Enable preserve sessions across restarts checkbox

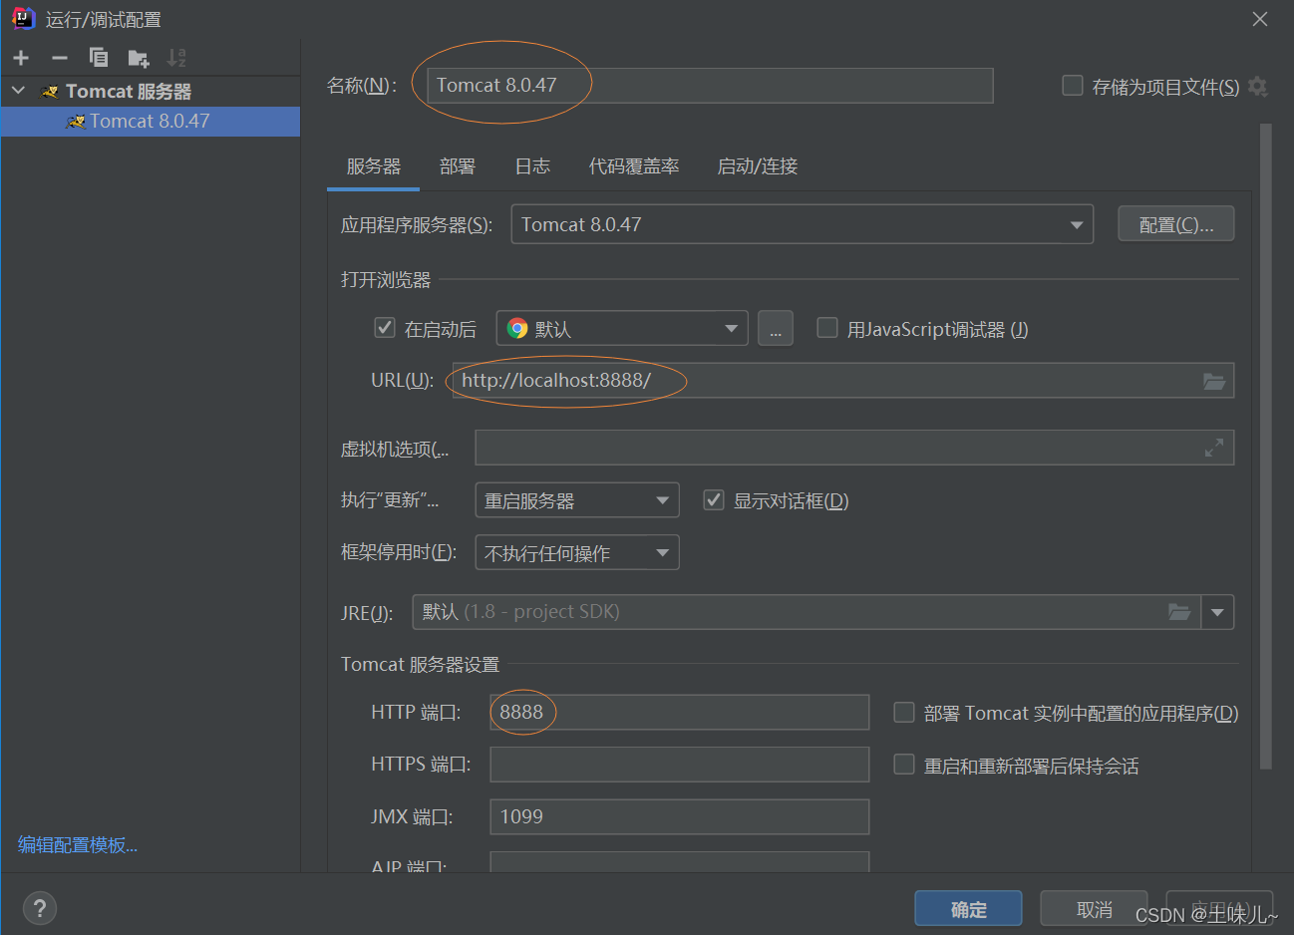pyautogui.click(x=904, y=765)
